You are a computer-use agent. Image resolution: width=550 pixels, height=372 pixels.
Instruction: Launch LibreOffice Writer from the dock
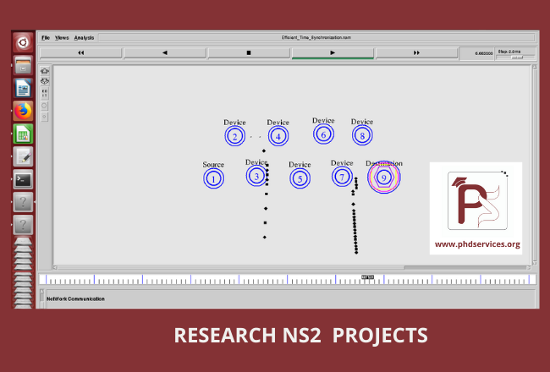[23, 88]
